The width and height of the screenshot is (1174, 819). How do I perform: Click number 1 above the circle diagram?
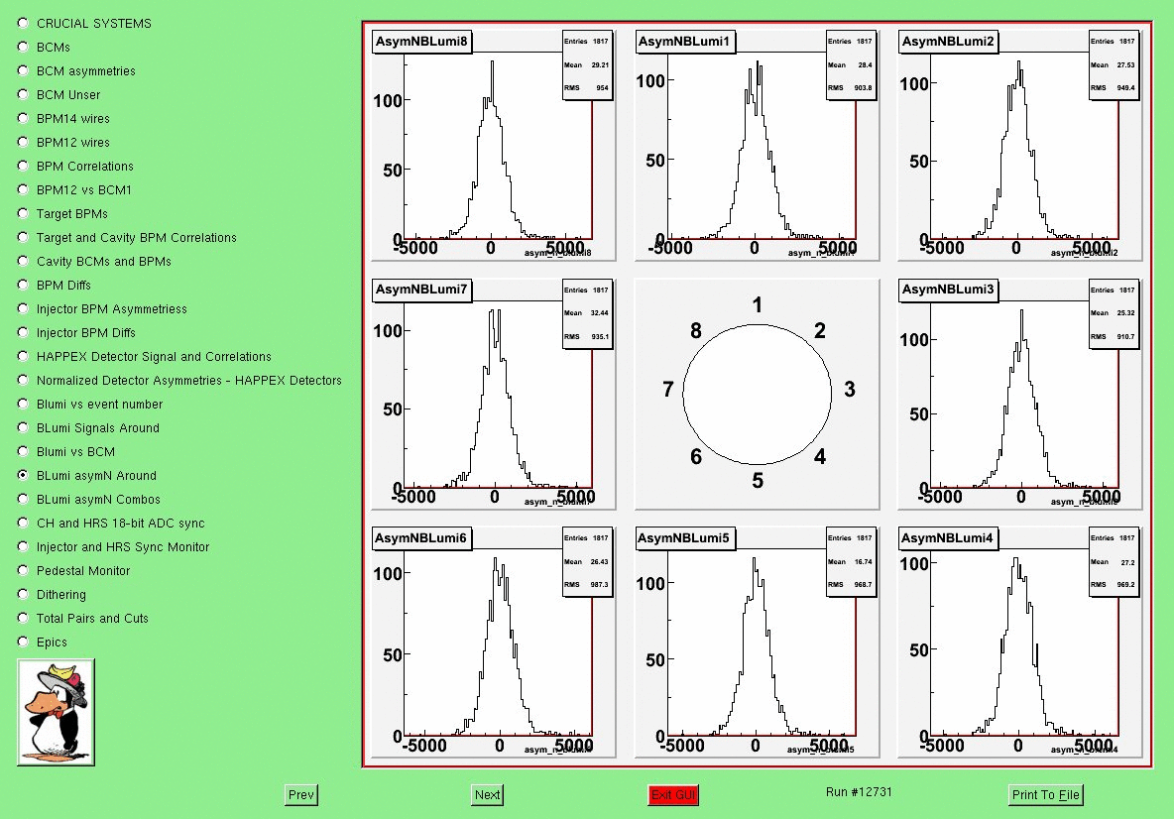point(758,304)
